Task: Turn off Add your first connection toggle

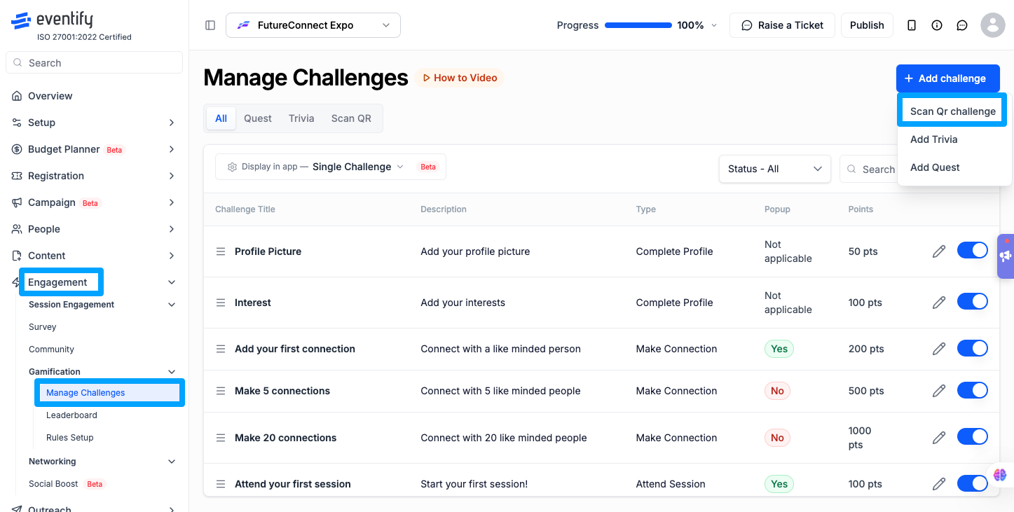Action: 973,348
